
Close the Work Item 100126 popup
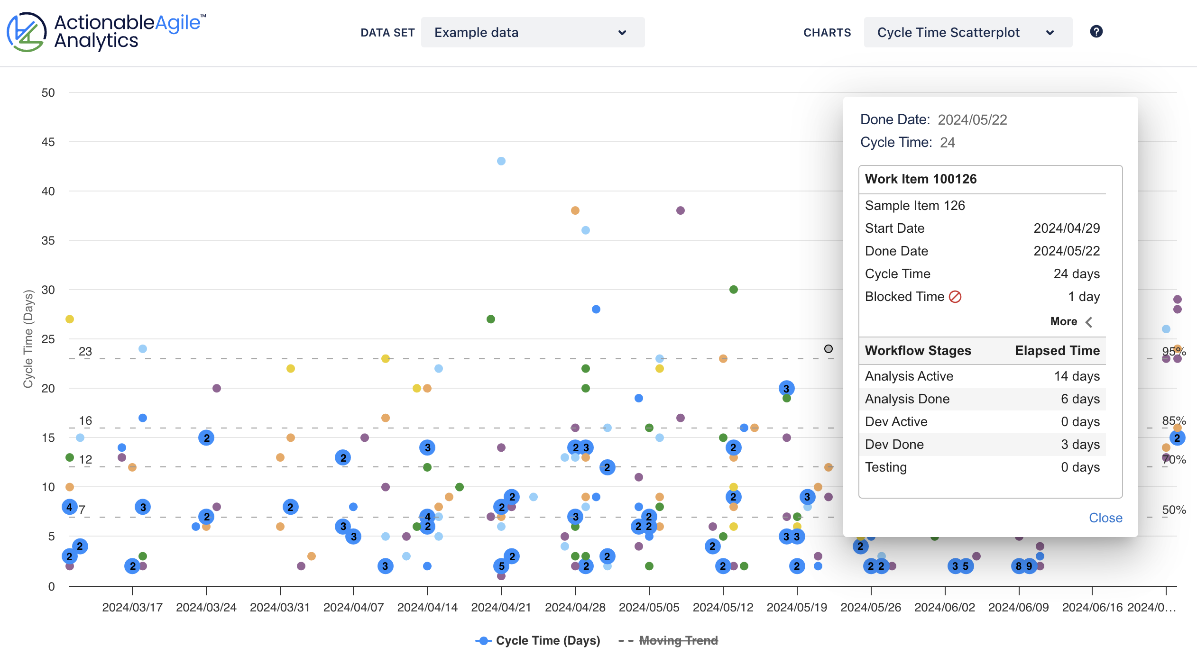point(1105,518)
